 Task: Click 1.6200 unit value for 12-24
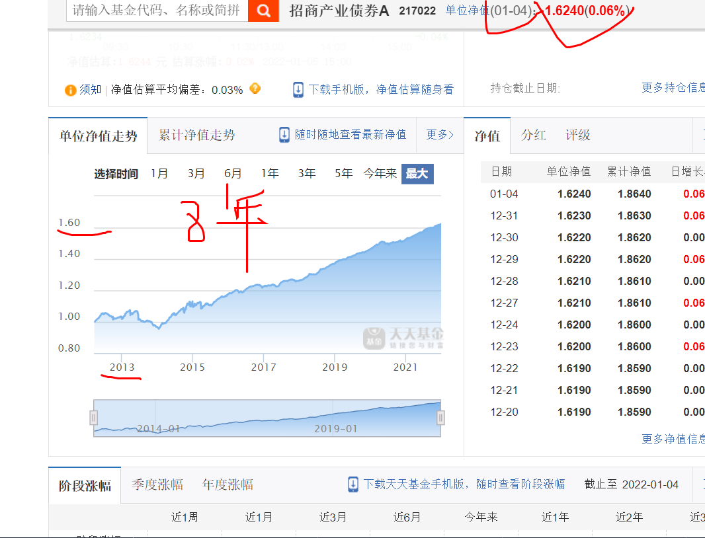coord(574,325)
